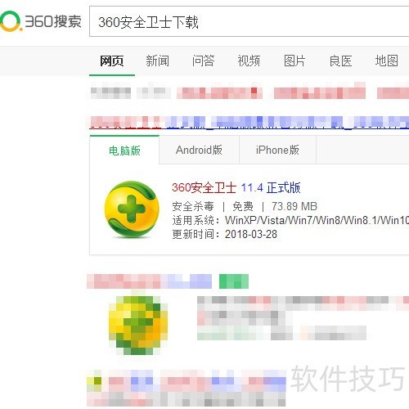Click the small icon at bottom result
Image resolution: width=409 pixels, height=409 pixels.
point(94,380)
